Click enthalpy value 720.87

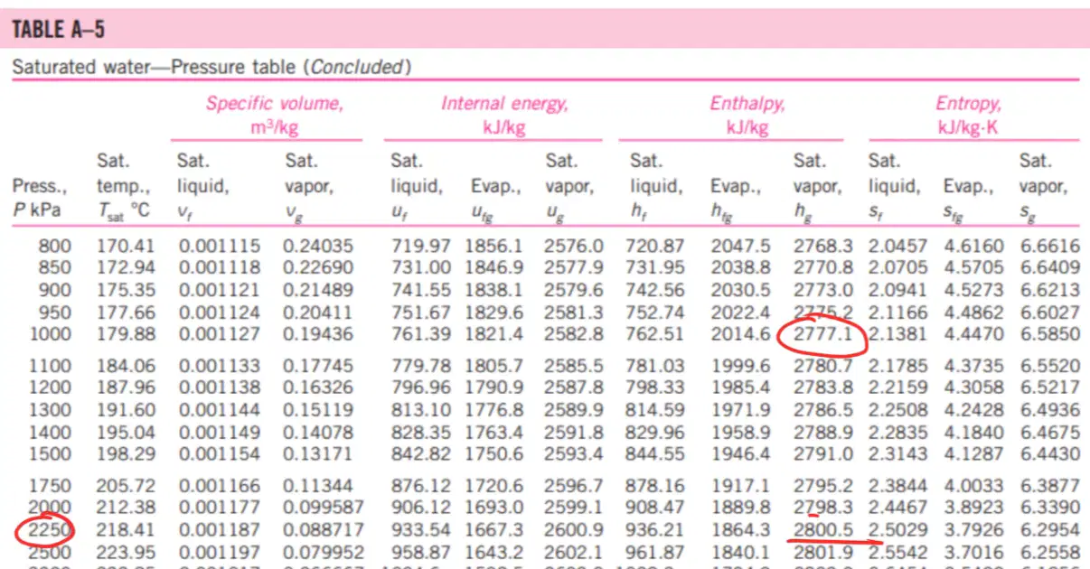click(x=655, y=246)
